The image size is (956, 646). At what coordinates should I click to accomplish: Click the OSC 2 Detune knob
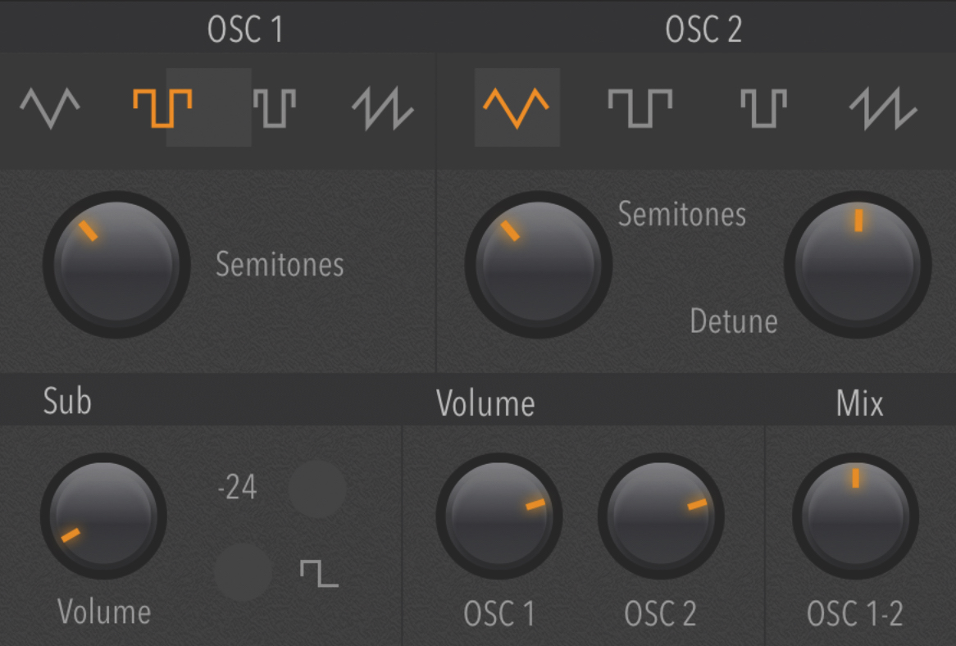click(858, 265)
